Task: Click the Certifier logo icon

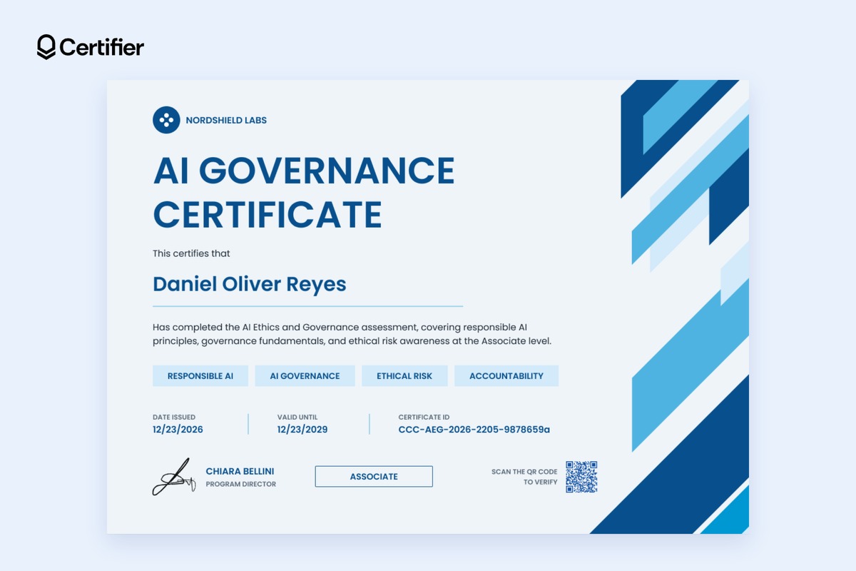Action: [x=46, y=47]
